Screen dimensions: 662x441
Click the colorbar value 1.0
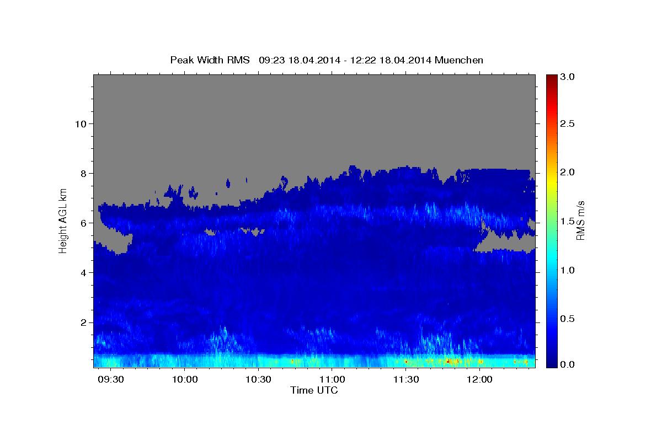(x=568, y=270)
